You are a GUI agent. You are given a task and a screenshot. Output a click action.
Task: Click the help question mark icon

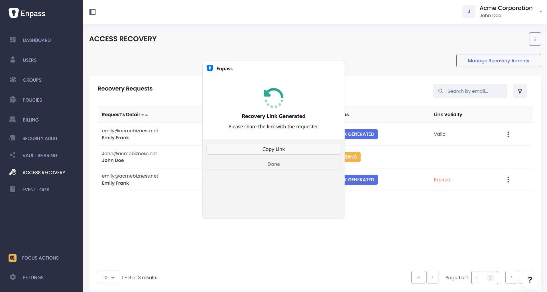530,279
